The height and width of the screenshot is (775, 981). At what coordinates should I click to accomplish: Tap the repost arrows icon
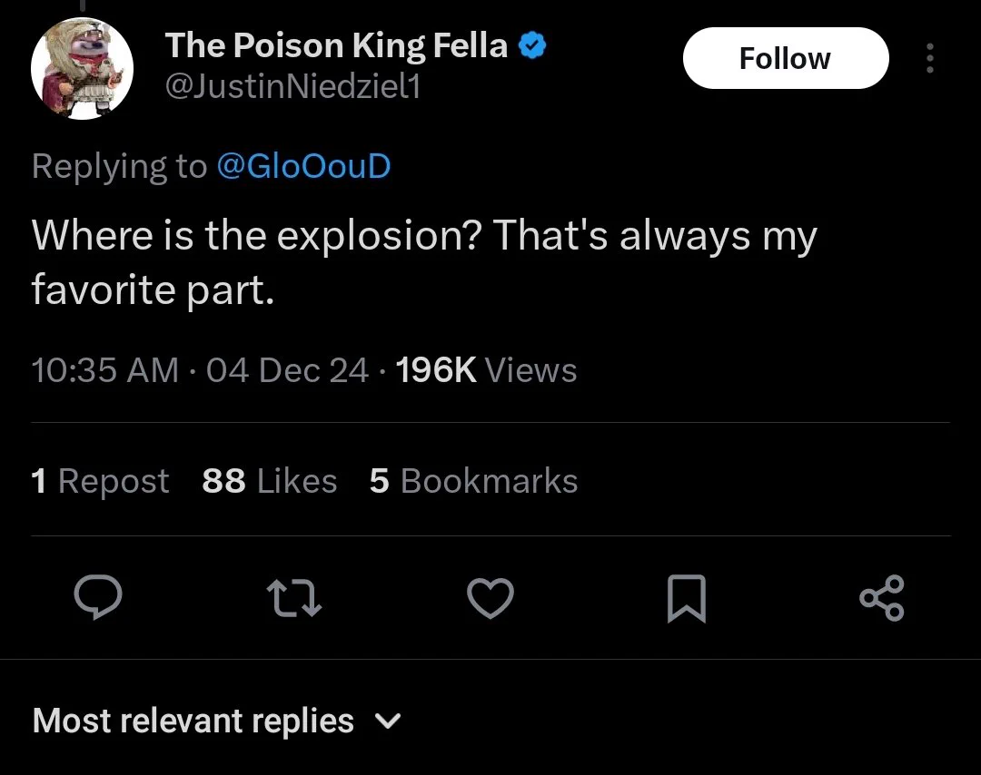tap(293, 598)
